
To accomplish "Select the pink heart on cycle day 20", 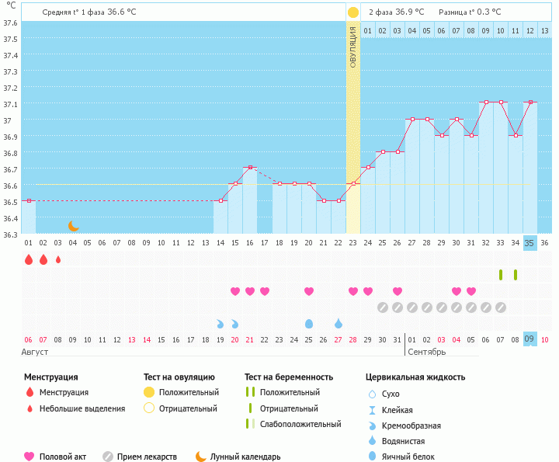I will pos(309,291).
